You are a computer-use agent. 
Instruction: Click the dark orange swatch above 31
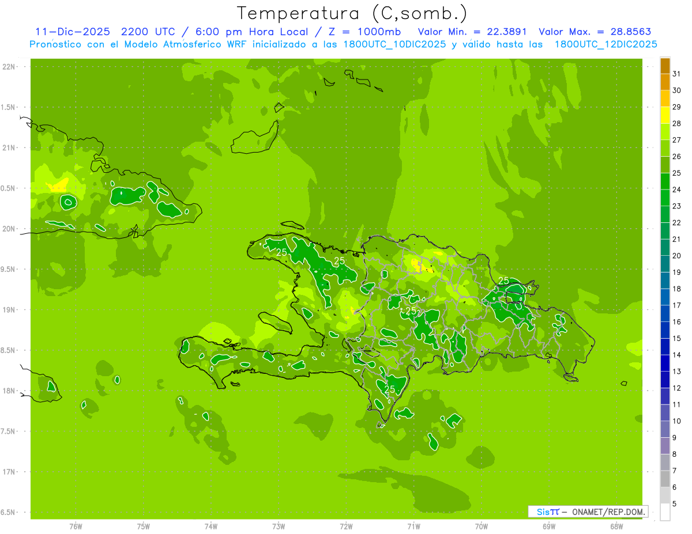point(665,66)
